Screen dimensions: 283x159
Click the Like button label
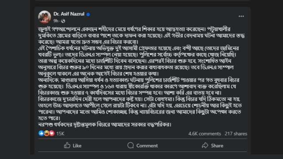[x=77, y=146]
